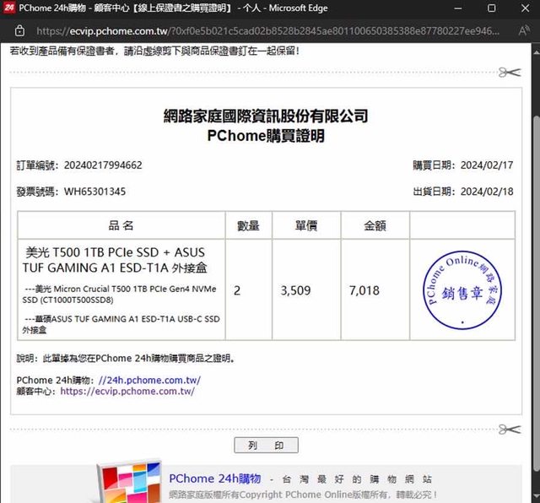The width and height of the screenshot is (540, 503).
Task: Click the PChome 24 favicon in title bar
Action: click(x=8, y=8)
